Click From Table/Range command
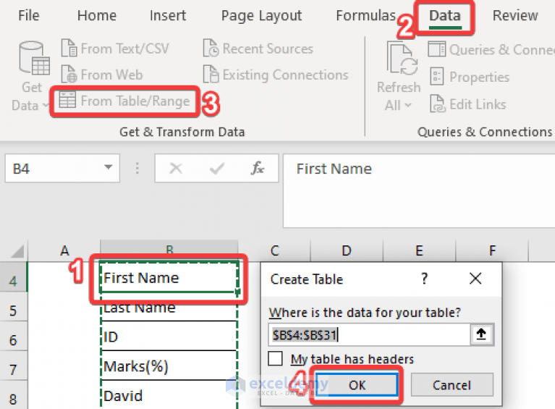This screenshot has height=409, width=555. click(124, 101)
